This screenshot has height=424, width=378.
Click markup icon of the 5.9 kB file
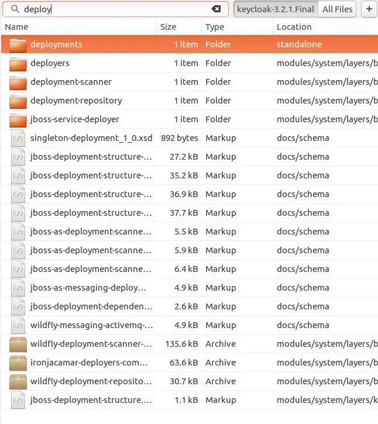click(18, 250)
